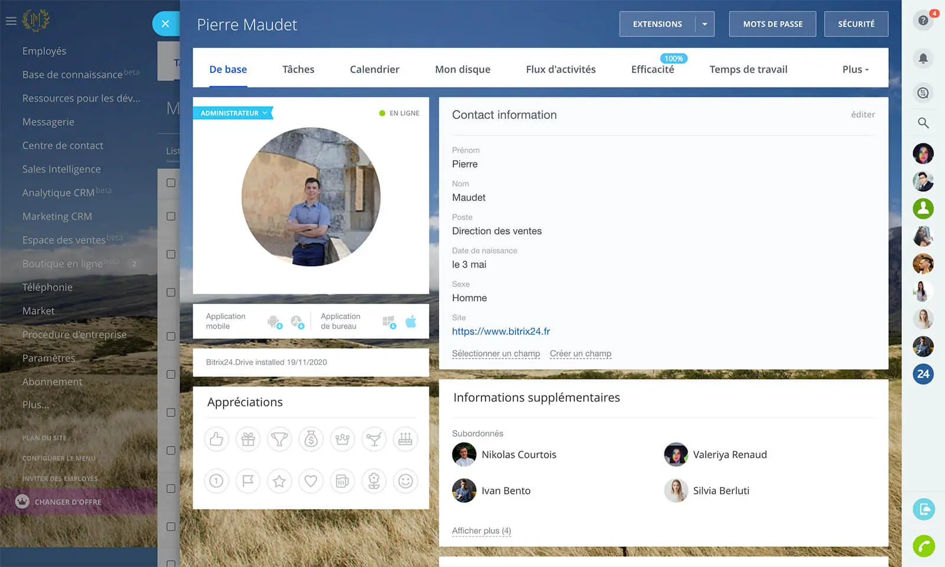Select the trophy cup appreciation icon
The width and height of the screenshot is (945, 567).
tap(279, 439)
